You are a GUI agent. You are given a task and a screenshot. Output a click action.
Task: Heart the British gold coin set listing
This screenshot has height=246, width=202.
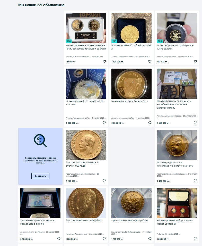pyautogui.click(x=195, y=239)
